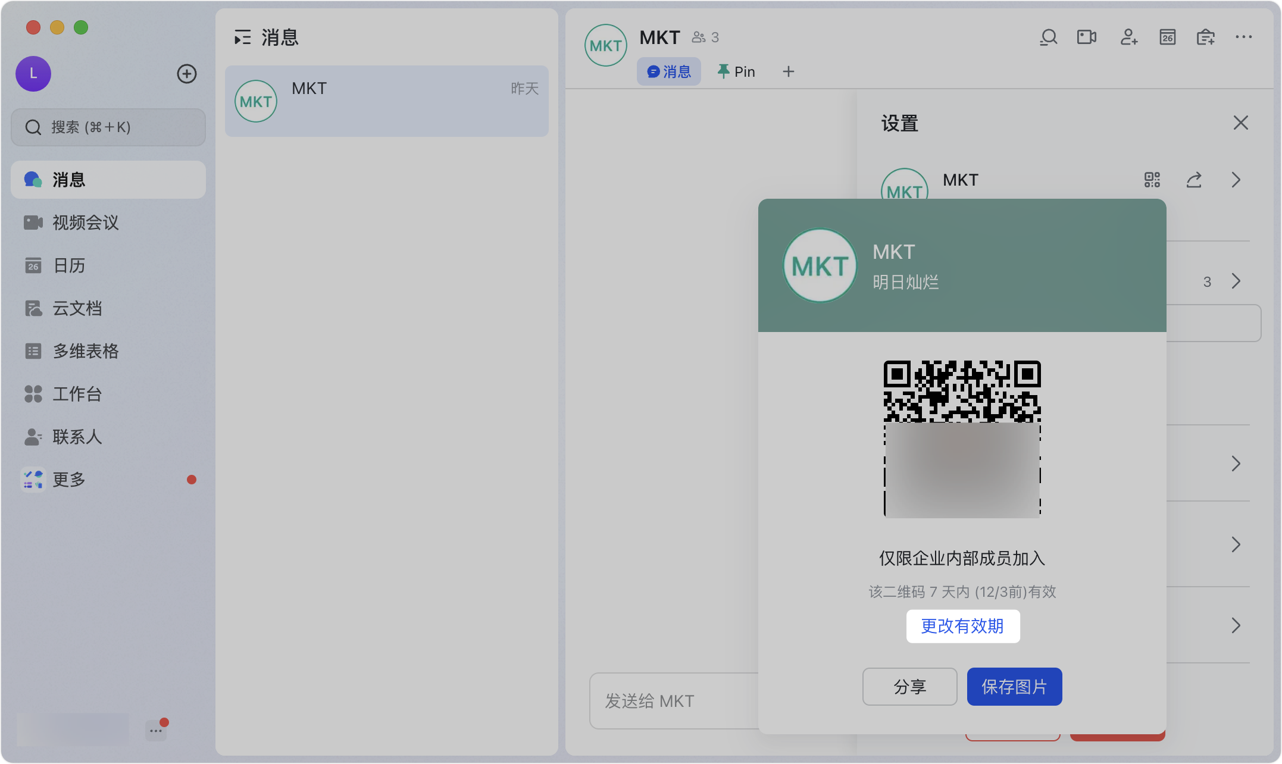Open group QR code icon in settings
This screenshot has height=764, width=1282.
point(1152,180)
